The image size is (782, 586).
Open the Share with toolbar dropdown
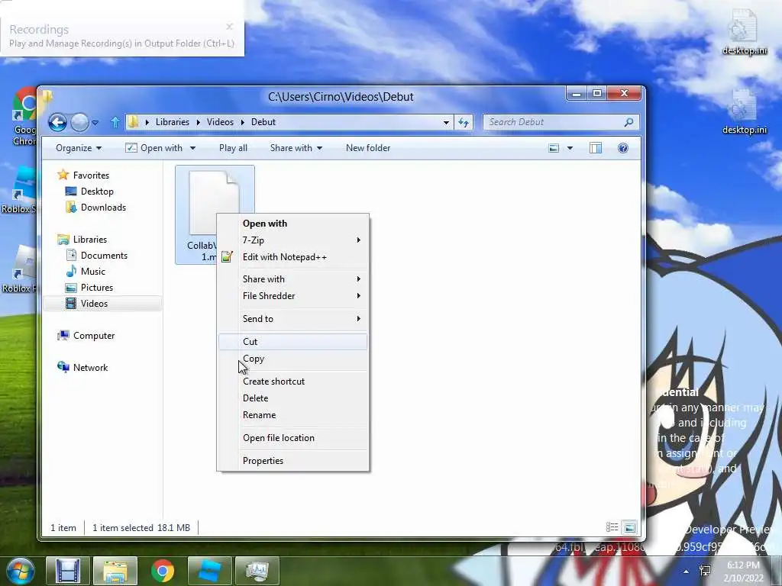296,148
